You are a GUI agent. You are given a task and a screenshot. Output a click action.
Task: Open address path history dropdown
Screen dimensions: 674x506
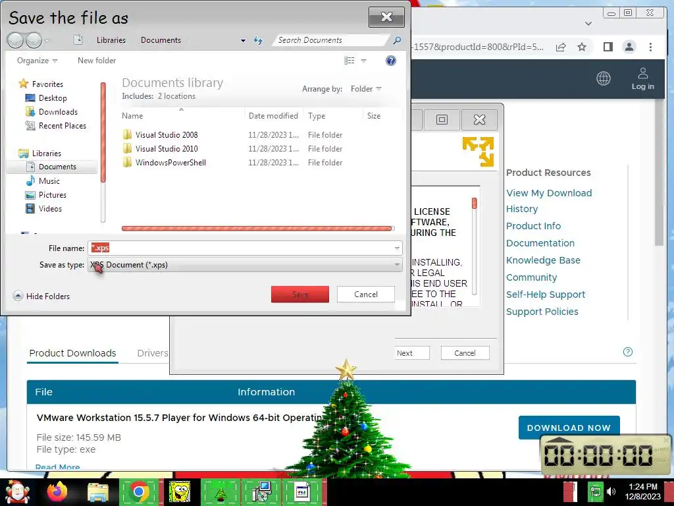tap(243, 40)
